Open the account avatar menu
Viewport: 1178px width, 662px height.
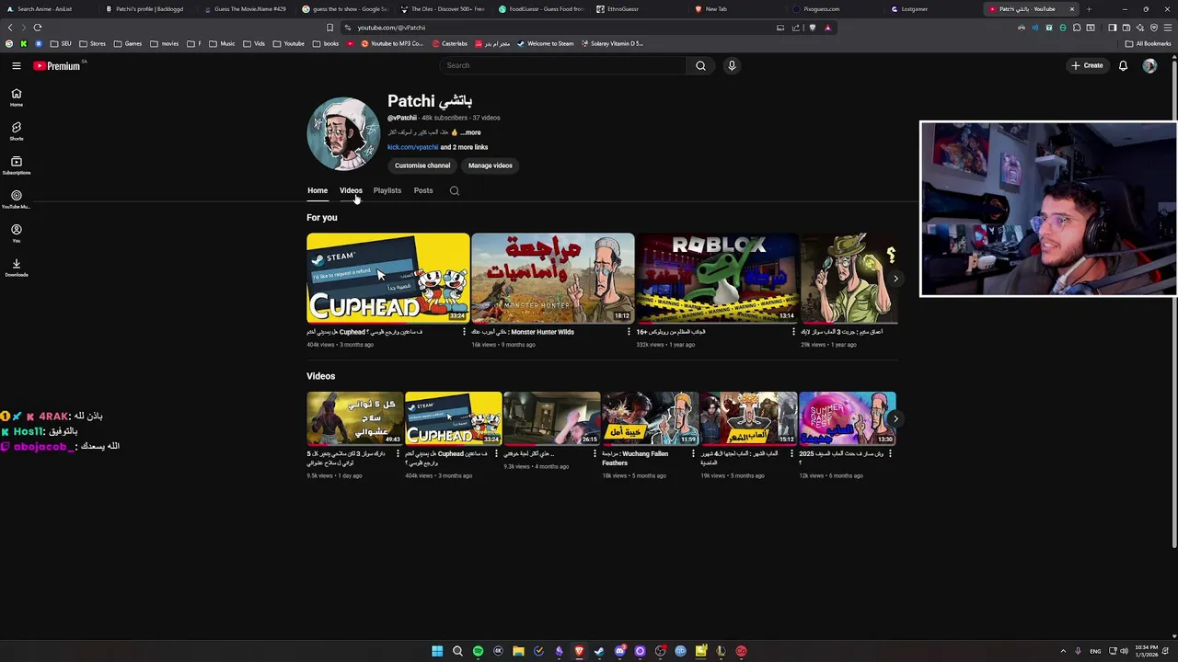click(x=1149, y=65)
